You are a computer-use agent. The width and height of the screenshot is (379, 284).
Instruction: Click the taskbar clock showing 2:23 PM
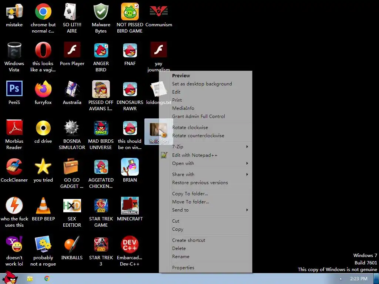[359, 279]
